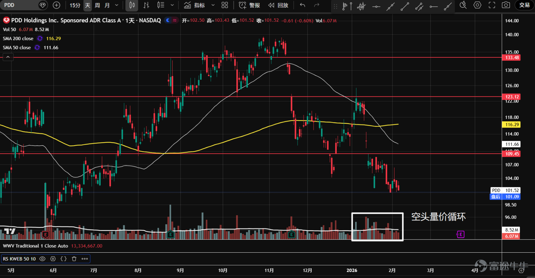The height and width of the screenshot is (278, 535).
Task: Select the 天 daily interval
Action: coord(88,5)
